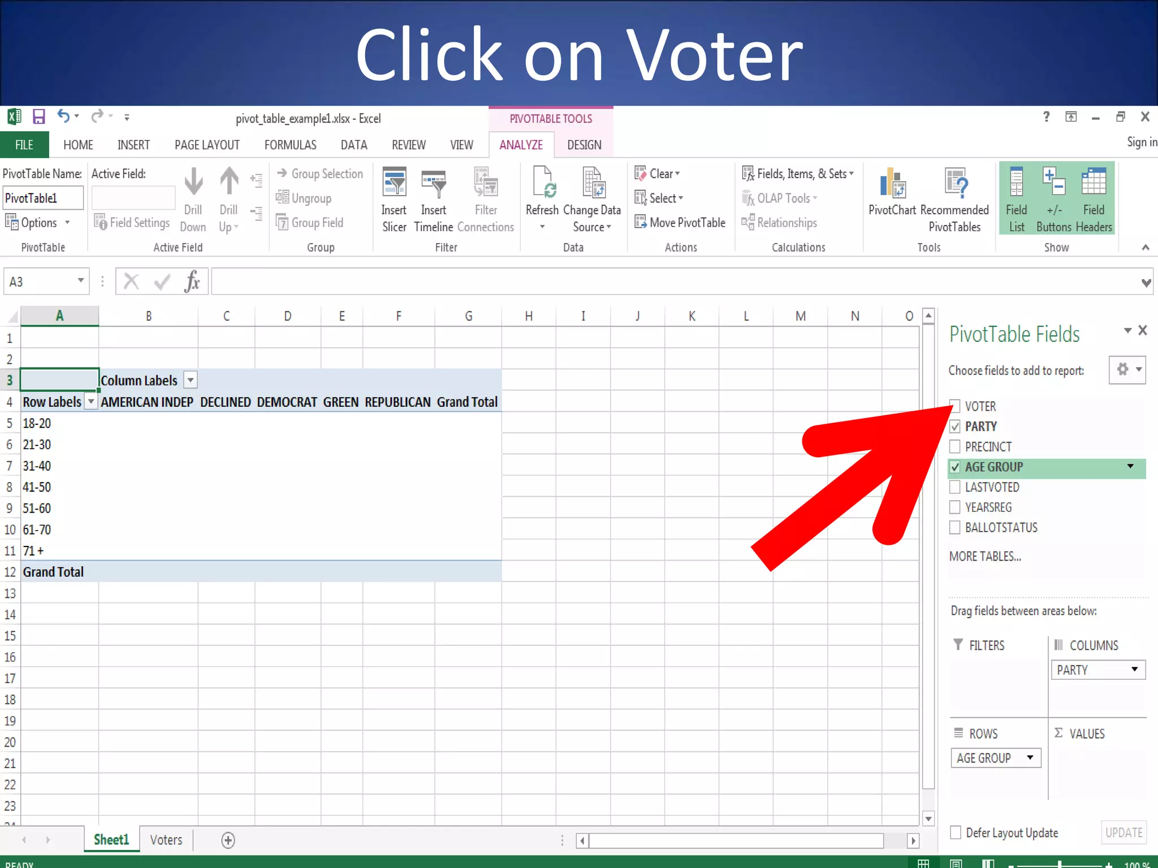
Task: Click Insert Timeline icon
Action: click(x=434, y=183)
